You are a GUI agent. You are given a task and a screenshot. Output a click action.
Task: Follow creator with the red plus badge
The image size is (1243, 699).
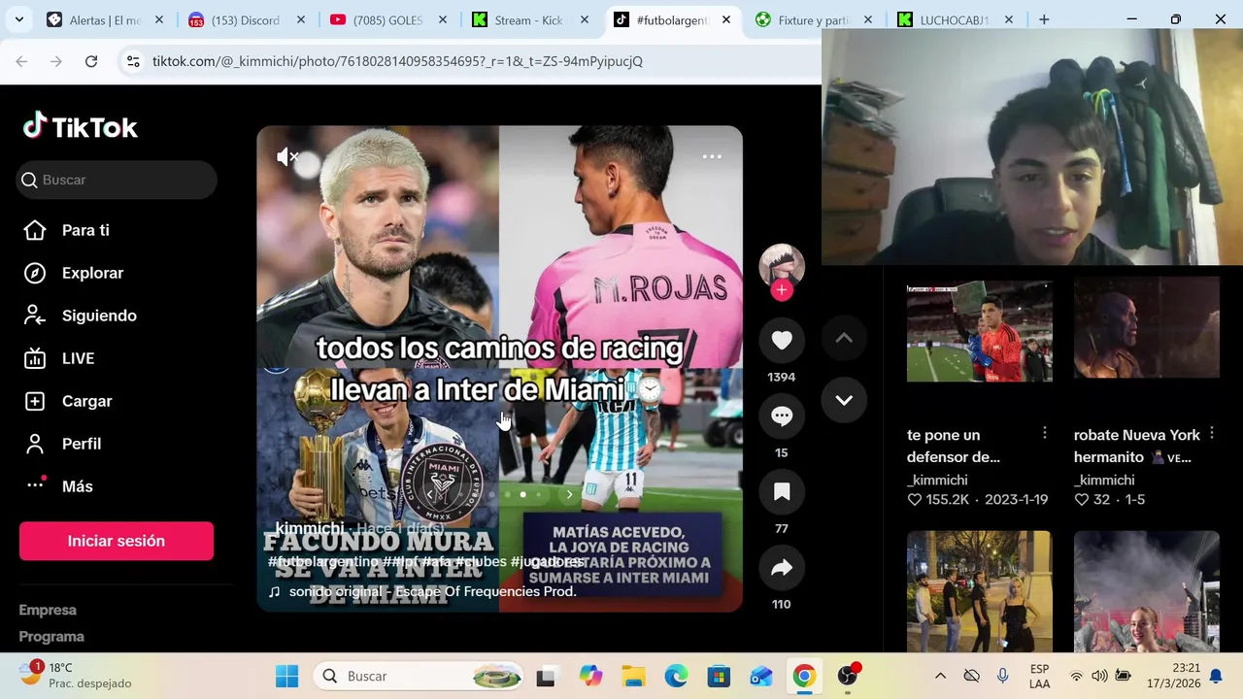click(782, 290)
